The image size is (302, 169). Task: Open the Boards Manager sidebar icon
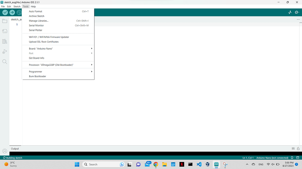tap(4, 31)
